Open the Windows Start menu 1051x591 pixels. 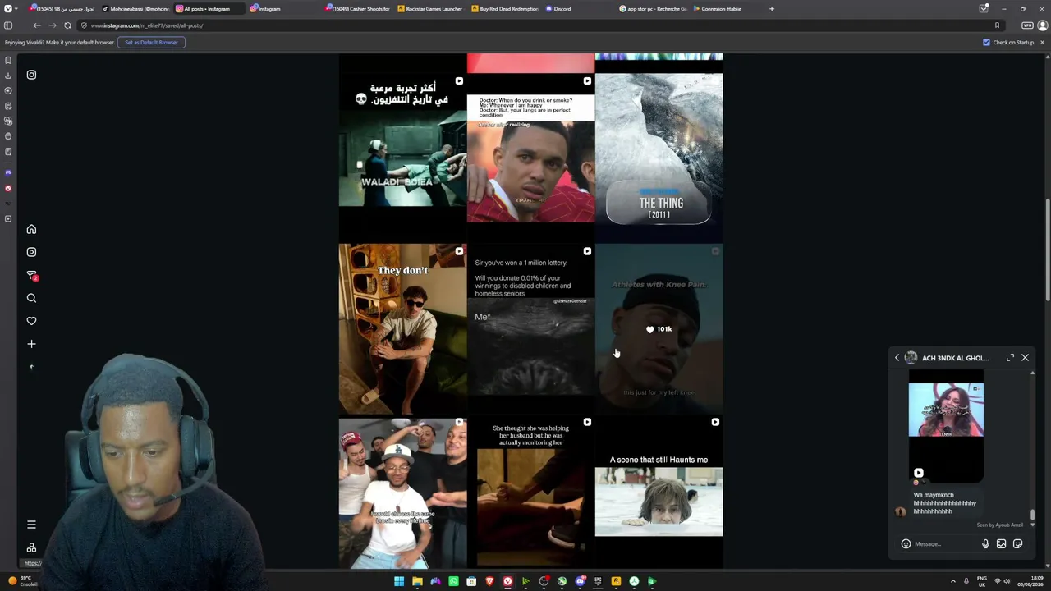[x=399, y=581]
